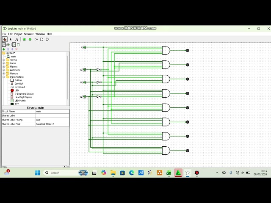Viewport: 271px width, 203px height.
Task: Collapse the Input/Output library folder
Action: click(4, 77)
